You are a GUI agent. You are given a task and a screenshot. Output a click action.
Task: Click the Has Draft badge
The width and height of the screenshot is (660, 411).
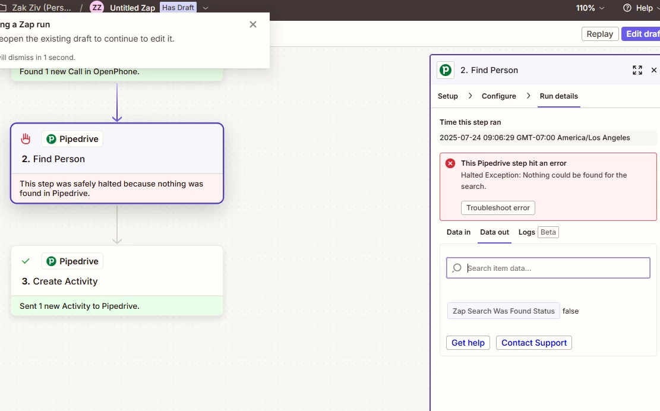[x=178, y=8]
